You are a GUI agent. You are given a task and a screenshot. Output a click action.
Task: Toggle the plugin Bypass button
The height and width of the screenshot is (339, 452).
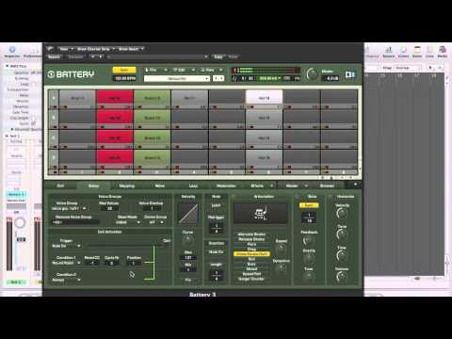pyautogui.click(x=54, y=56)
